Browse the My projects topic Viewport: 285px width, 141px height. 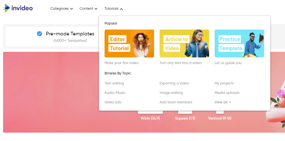pyautogui.click(x=224, y=83)
